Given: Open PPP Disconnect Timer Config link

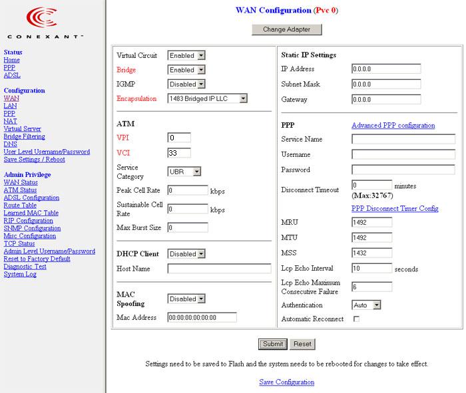Looking at the screenshot, I should point(395,208).
